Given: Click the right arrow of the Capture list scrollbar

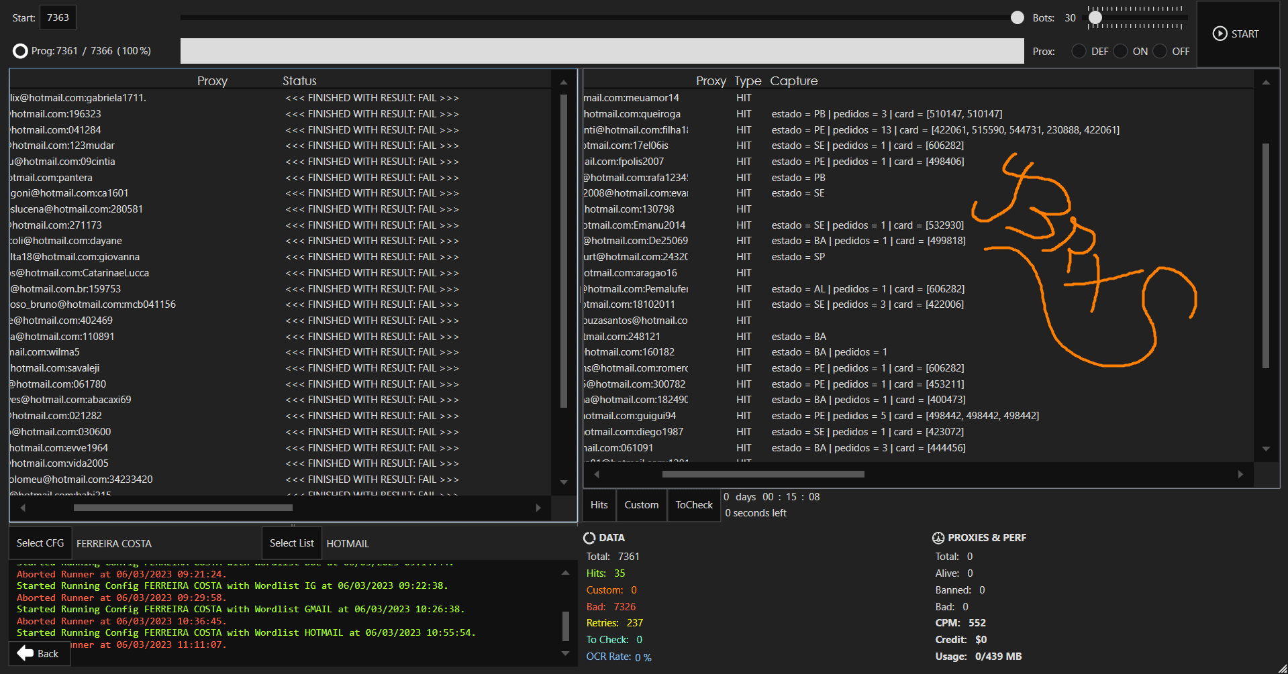Looking at the screenshot, I should pos(1240,475).
